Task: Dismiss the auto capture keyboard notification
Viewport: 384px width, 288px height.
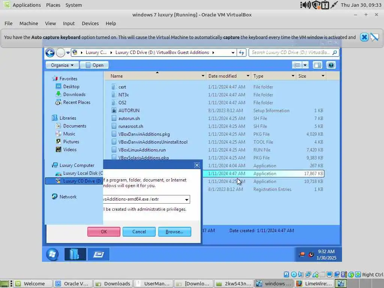Action: [364, 37]
